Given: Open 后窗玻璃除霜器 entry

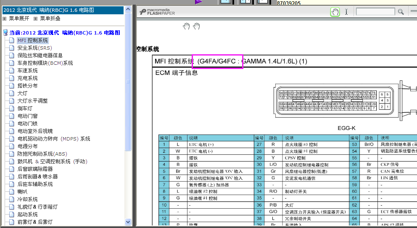Looking at the screenshot, I should (35, 169).
